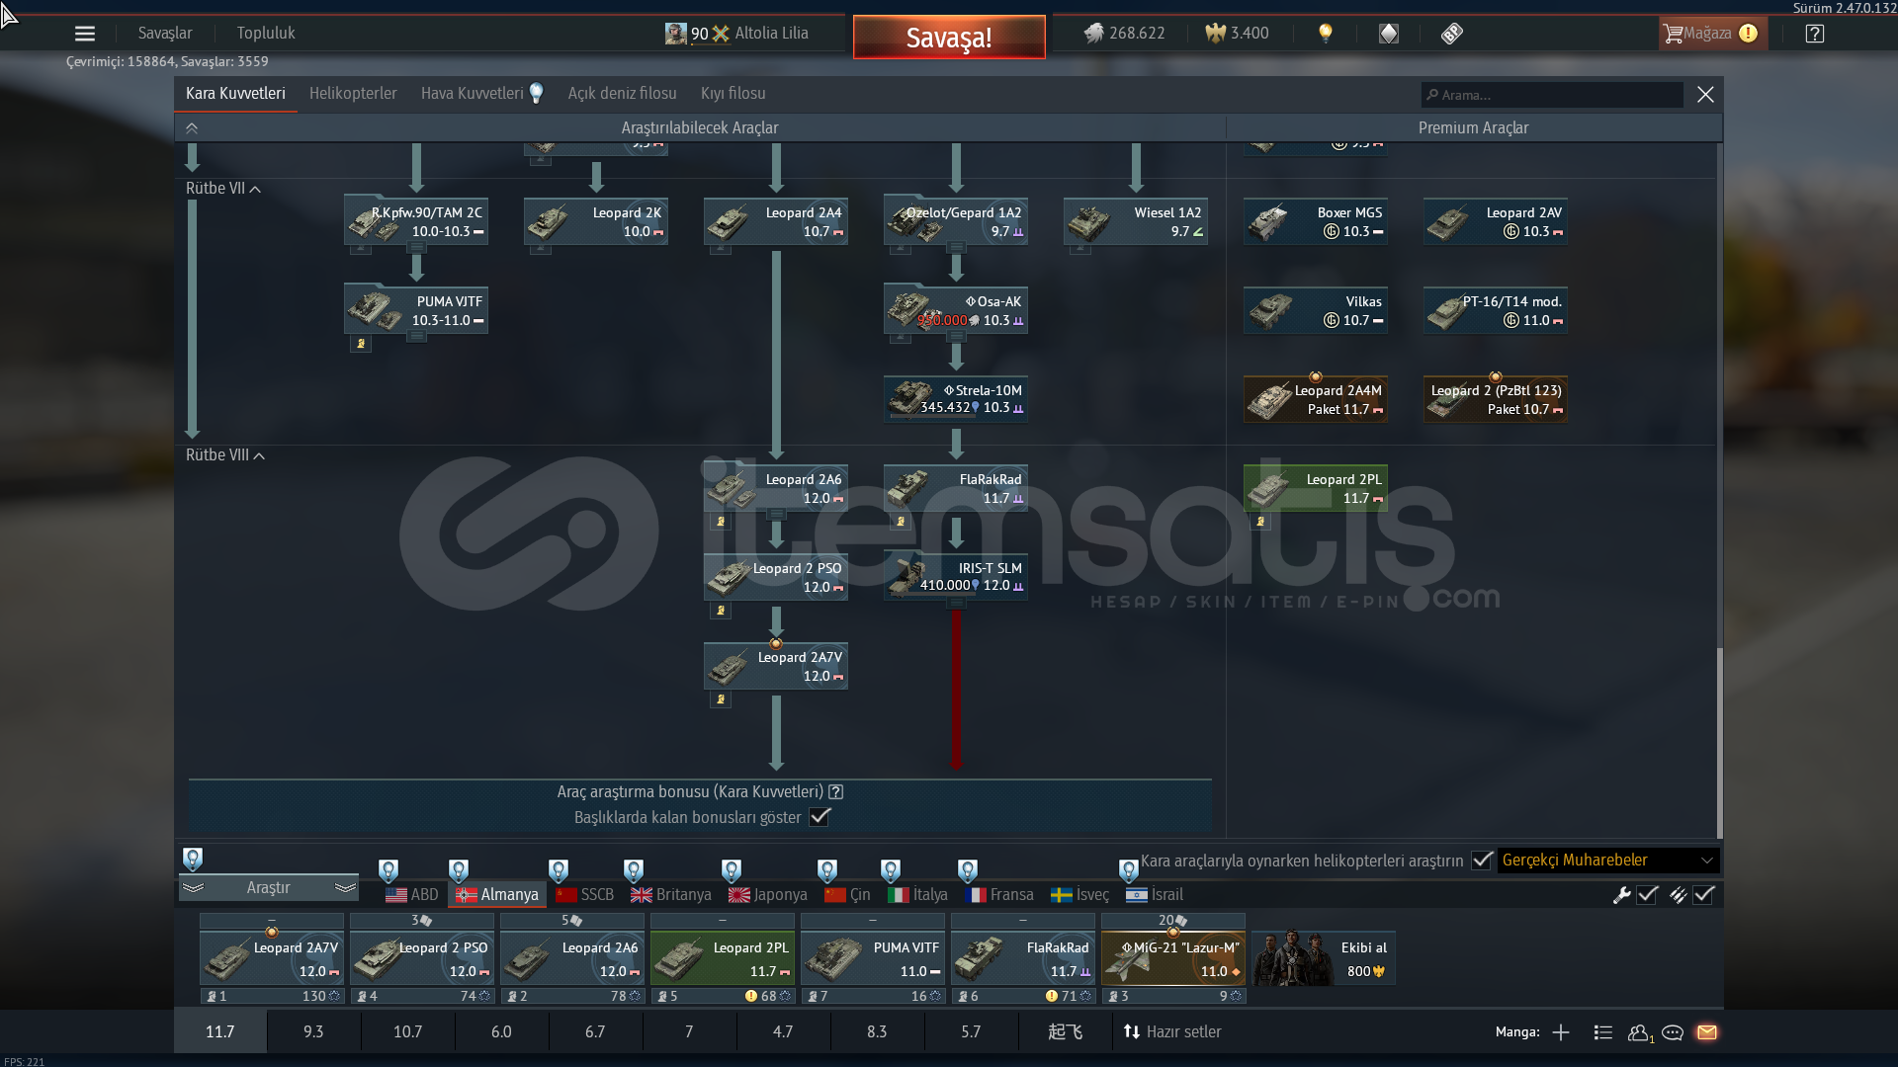Switch to the Kıyı filosu tab

(x=733, y=94)
